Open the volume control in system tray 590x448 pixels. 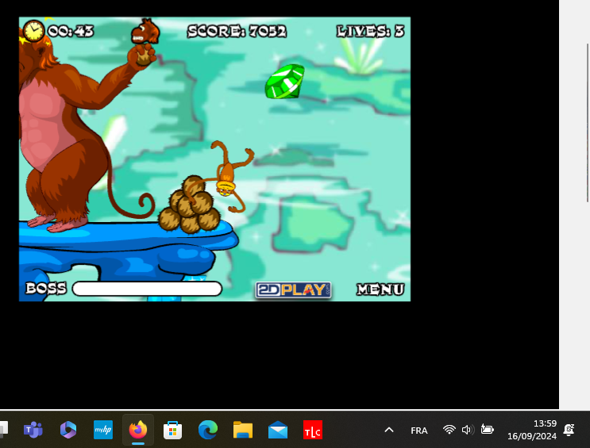467,430
